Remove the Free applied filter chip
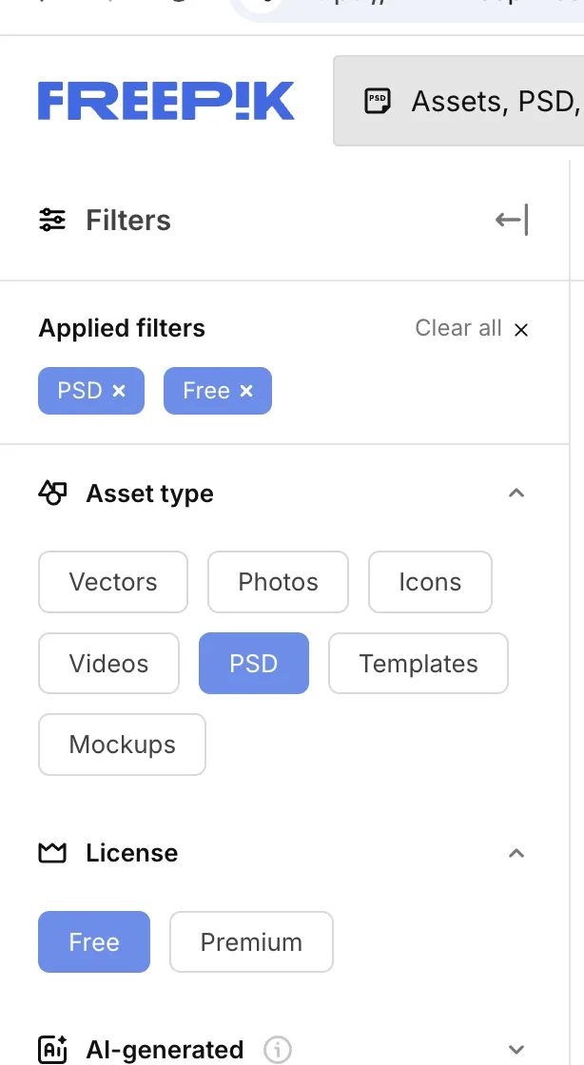Screen dimensions: 584x1065 click(246, 391)
